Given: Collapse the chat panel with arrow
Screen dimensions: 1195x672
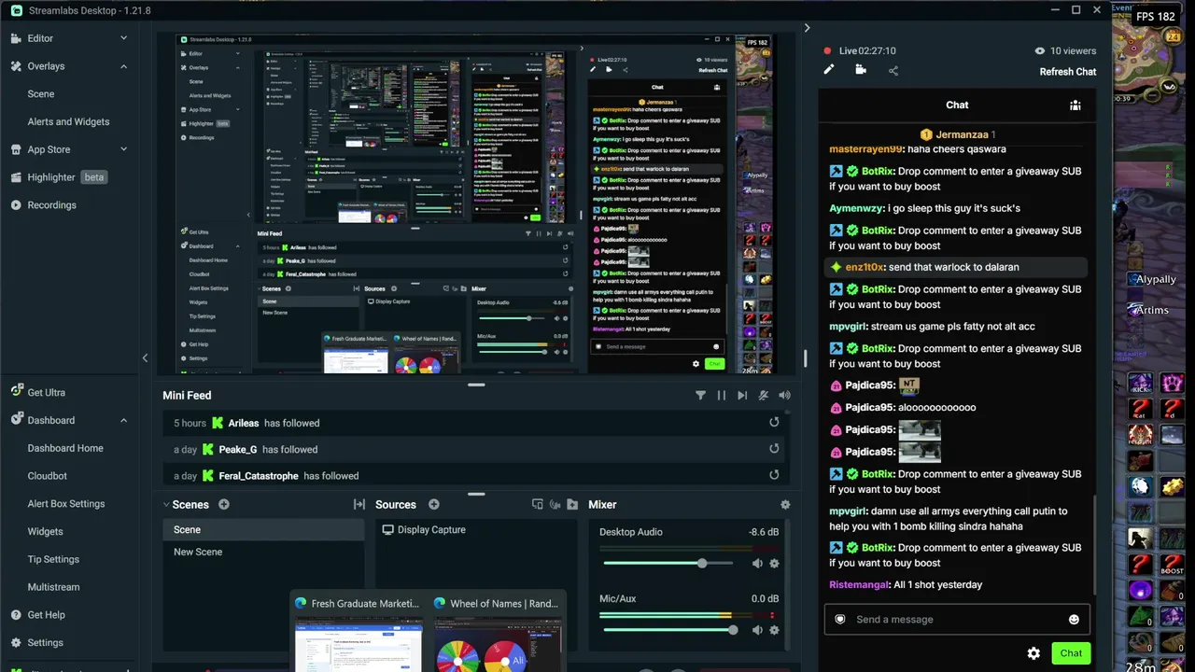Looking at the screenshot, I should click(807, 28).
